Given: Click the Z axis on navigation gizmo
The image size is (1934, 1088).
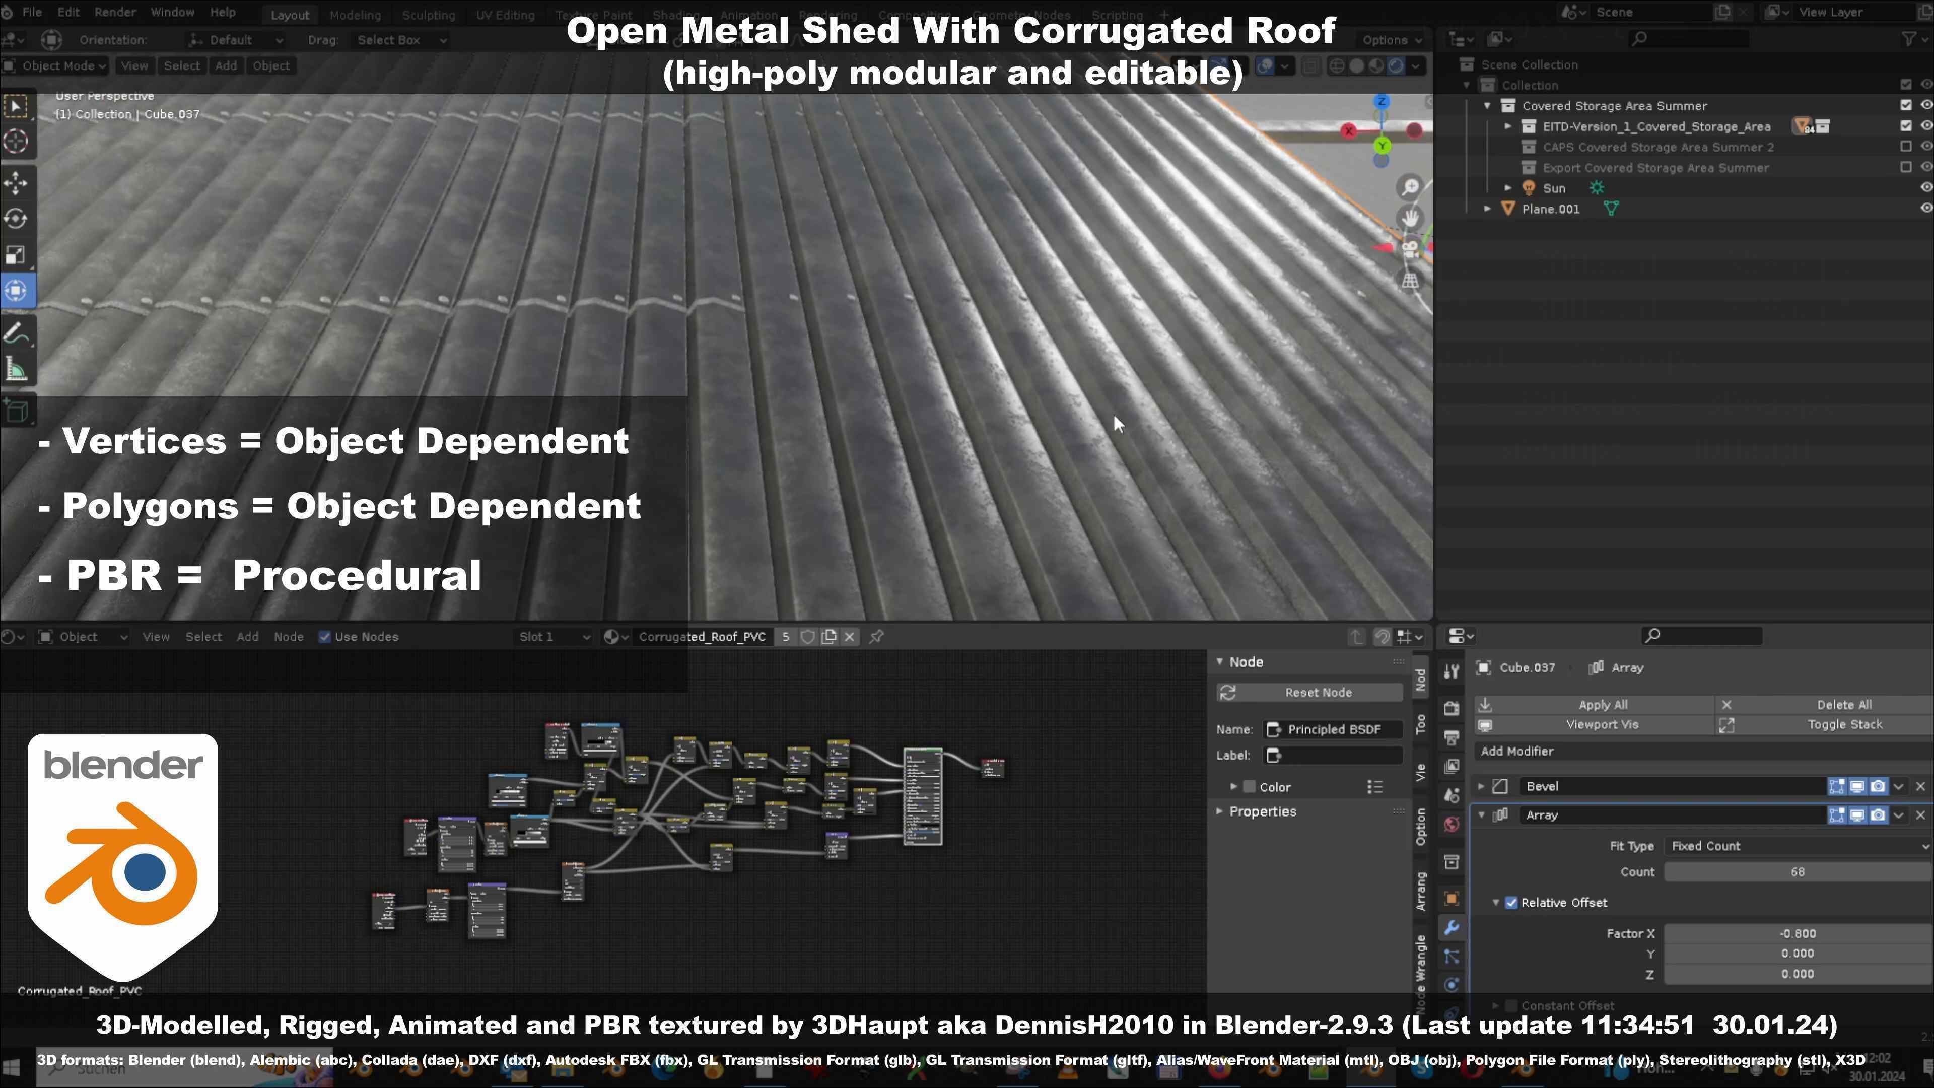Looking at the screenshot, I should [1382, 101].
